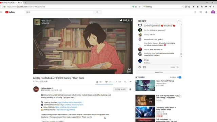Image resolution: width=217 pixels, height=122 pixels.
Task: Open the reader view icon in address bar
Action: [x=136, y=7]
